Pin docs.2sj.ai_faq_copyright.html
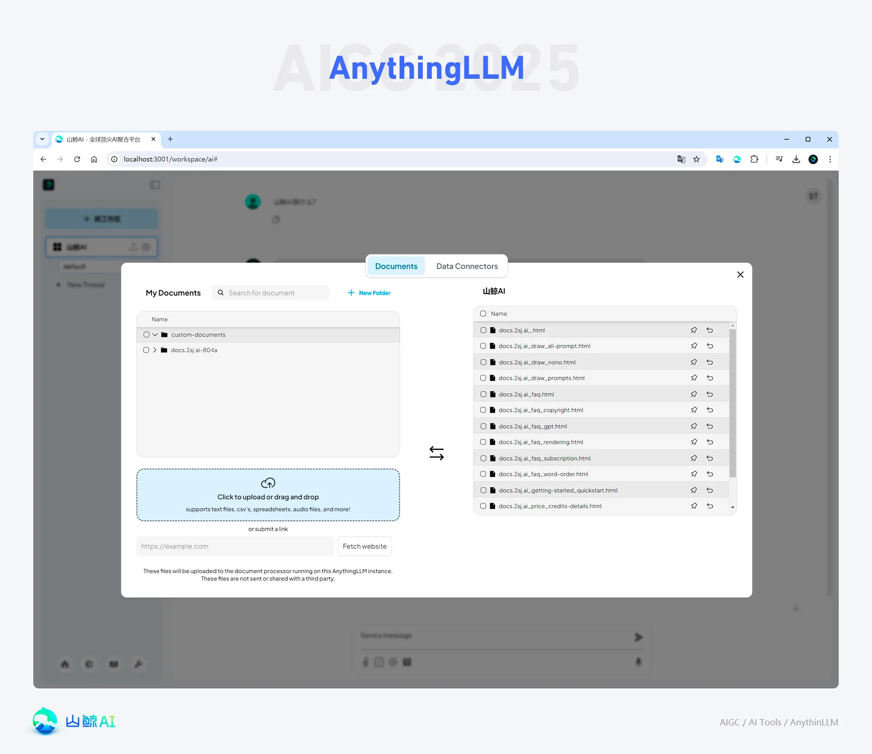Viewport: 872px width, 754px height. pos(694,410)
